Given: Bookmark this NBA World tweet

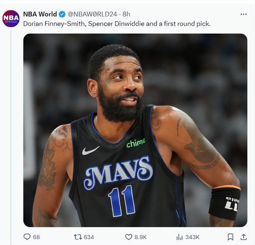Looking at the screenshot, I should coord(230,237).
